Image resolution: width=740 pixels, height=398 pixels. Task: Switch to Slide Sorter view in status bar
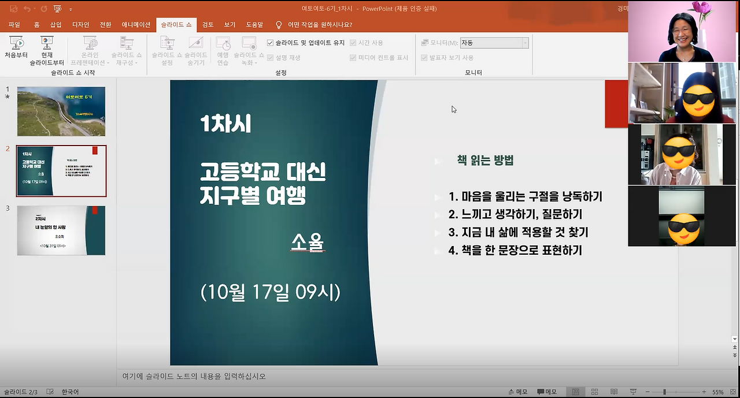tap(595, 392)
